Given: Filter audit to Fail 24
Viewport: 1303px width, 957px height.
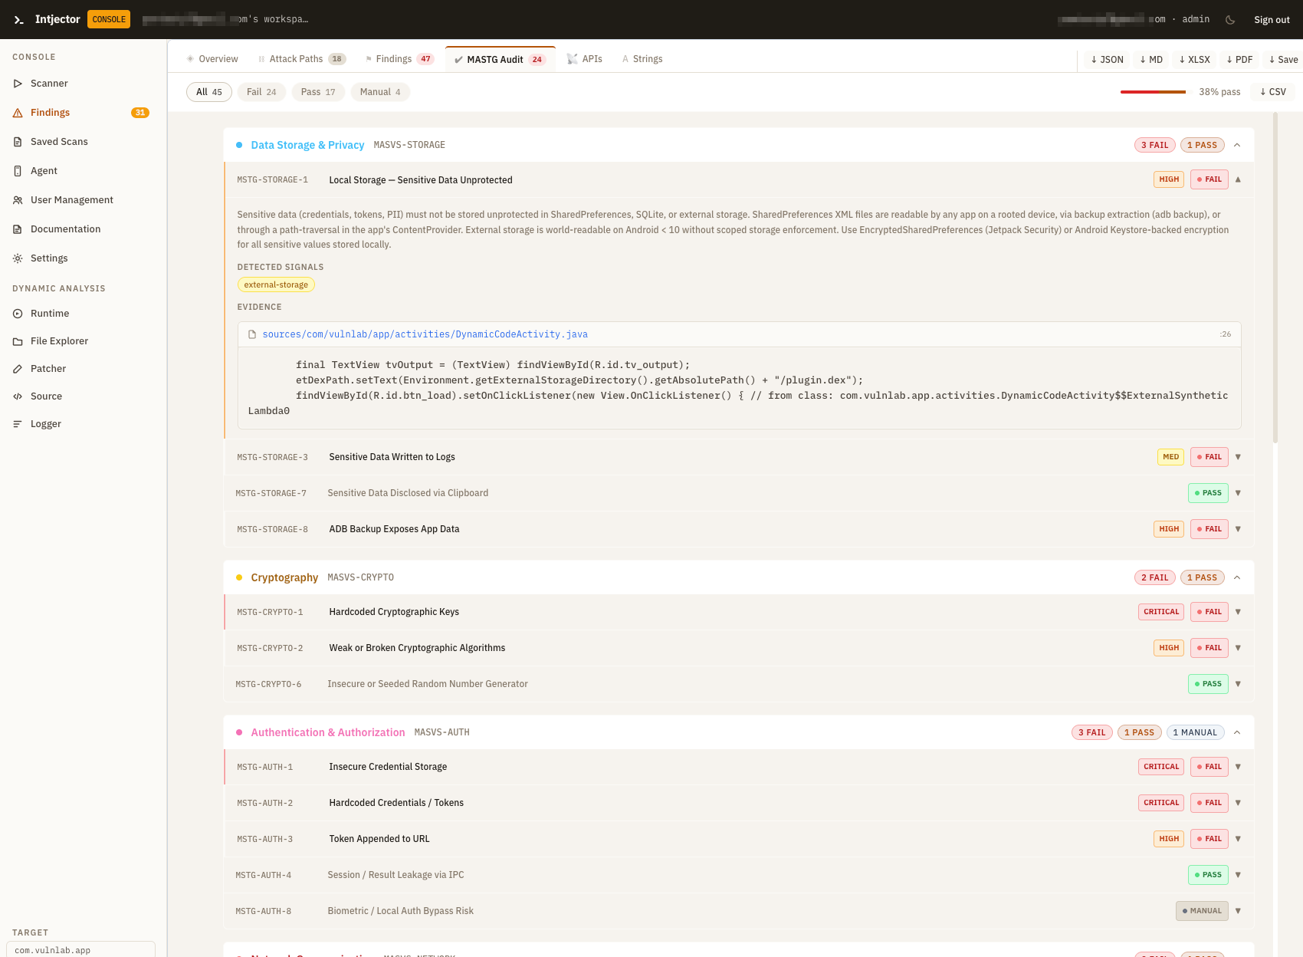Looking at the screenshot, I should click(261, 92).
